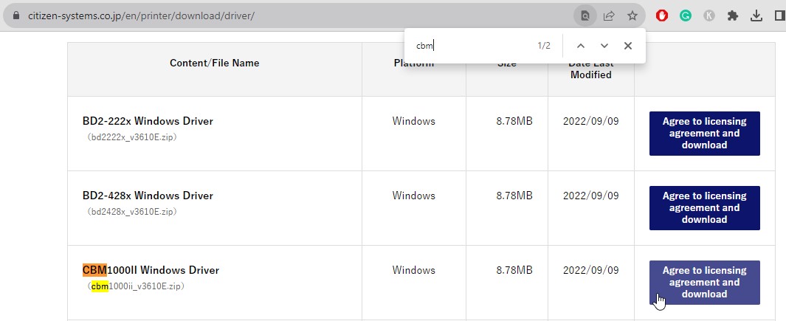The height and width of the screenshot is (321, 786).
Task: Open the browser Downloads icon
Action: [756, 15]
